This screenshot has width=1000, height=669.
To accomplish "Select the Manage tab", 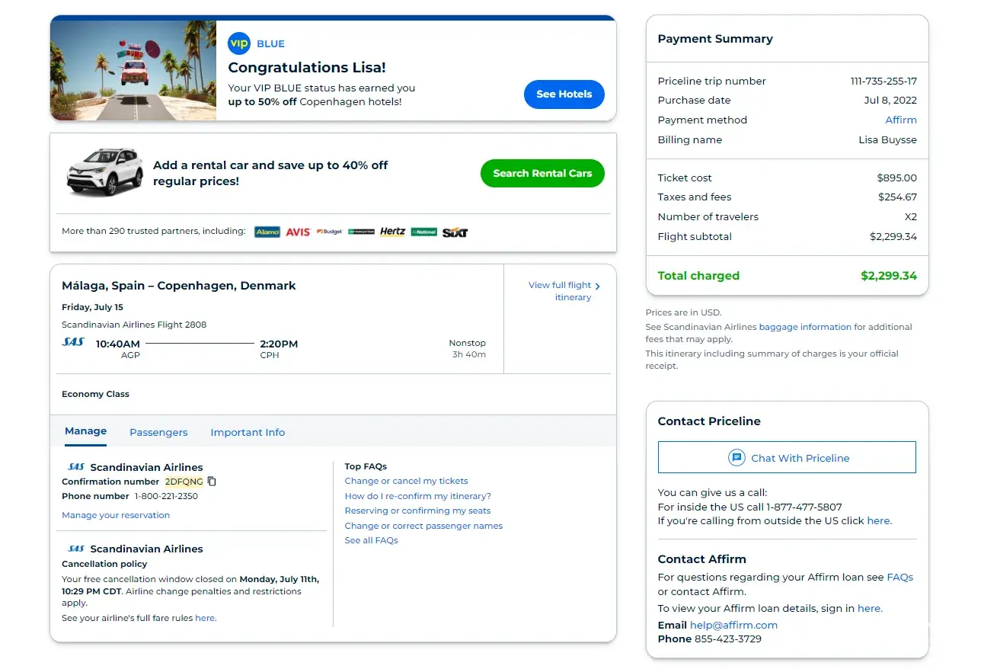I will tap(85, 431).
